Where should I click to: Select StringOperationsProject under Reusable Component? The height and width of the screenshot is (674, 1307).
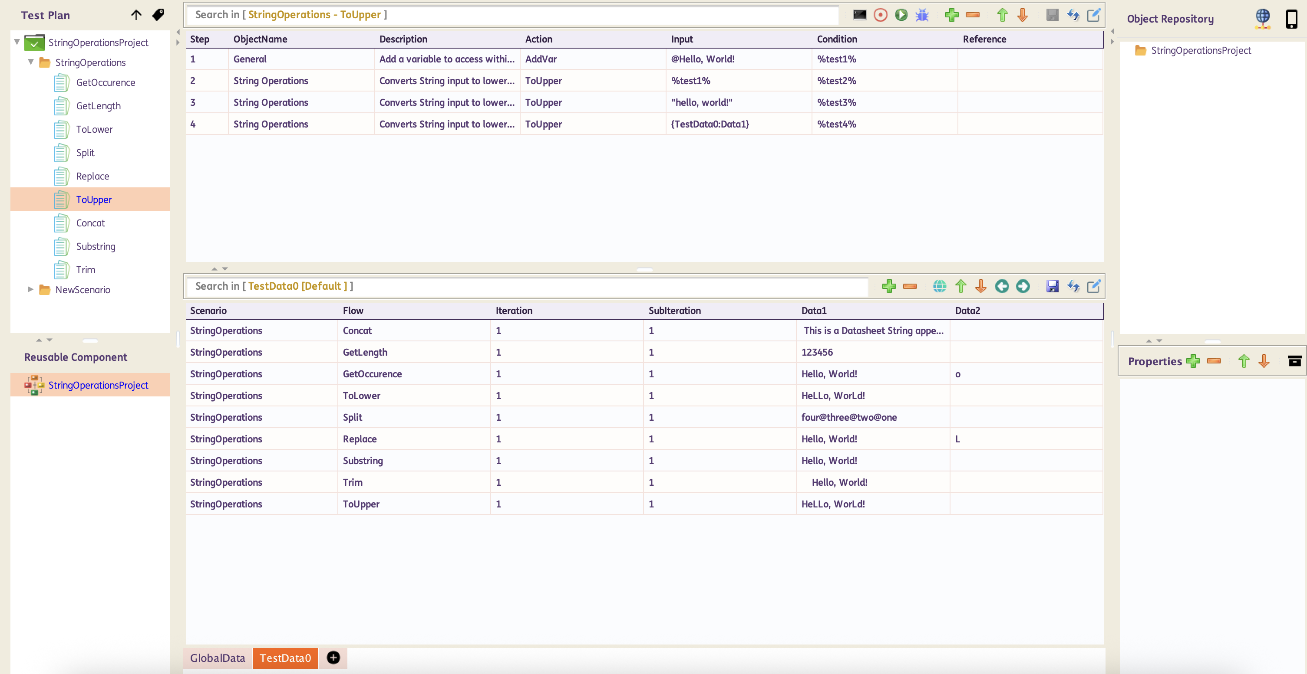(98, 385)
